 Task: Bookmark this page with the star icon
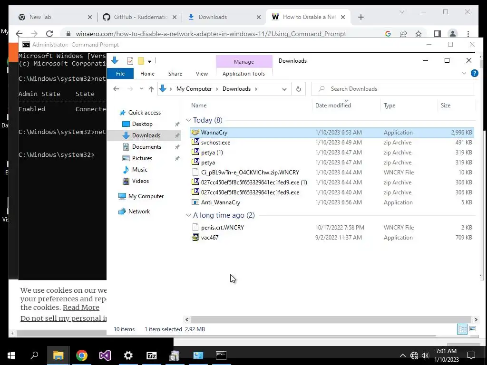pyautogui.click(x=419, y=34)
